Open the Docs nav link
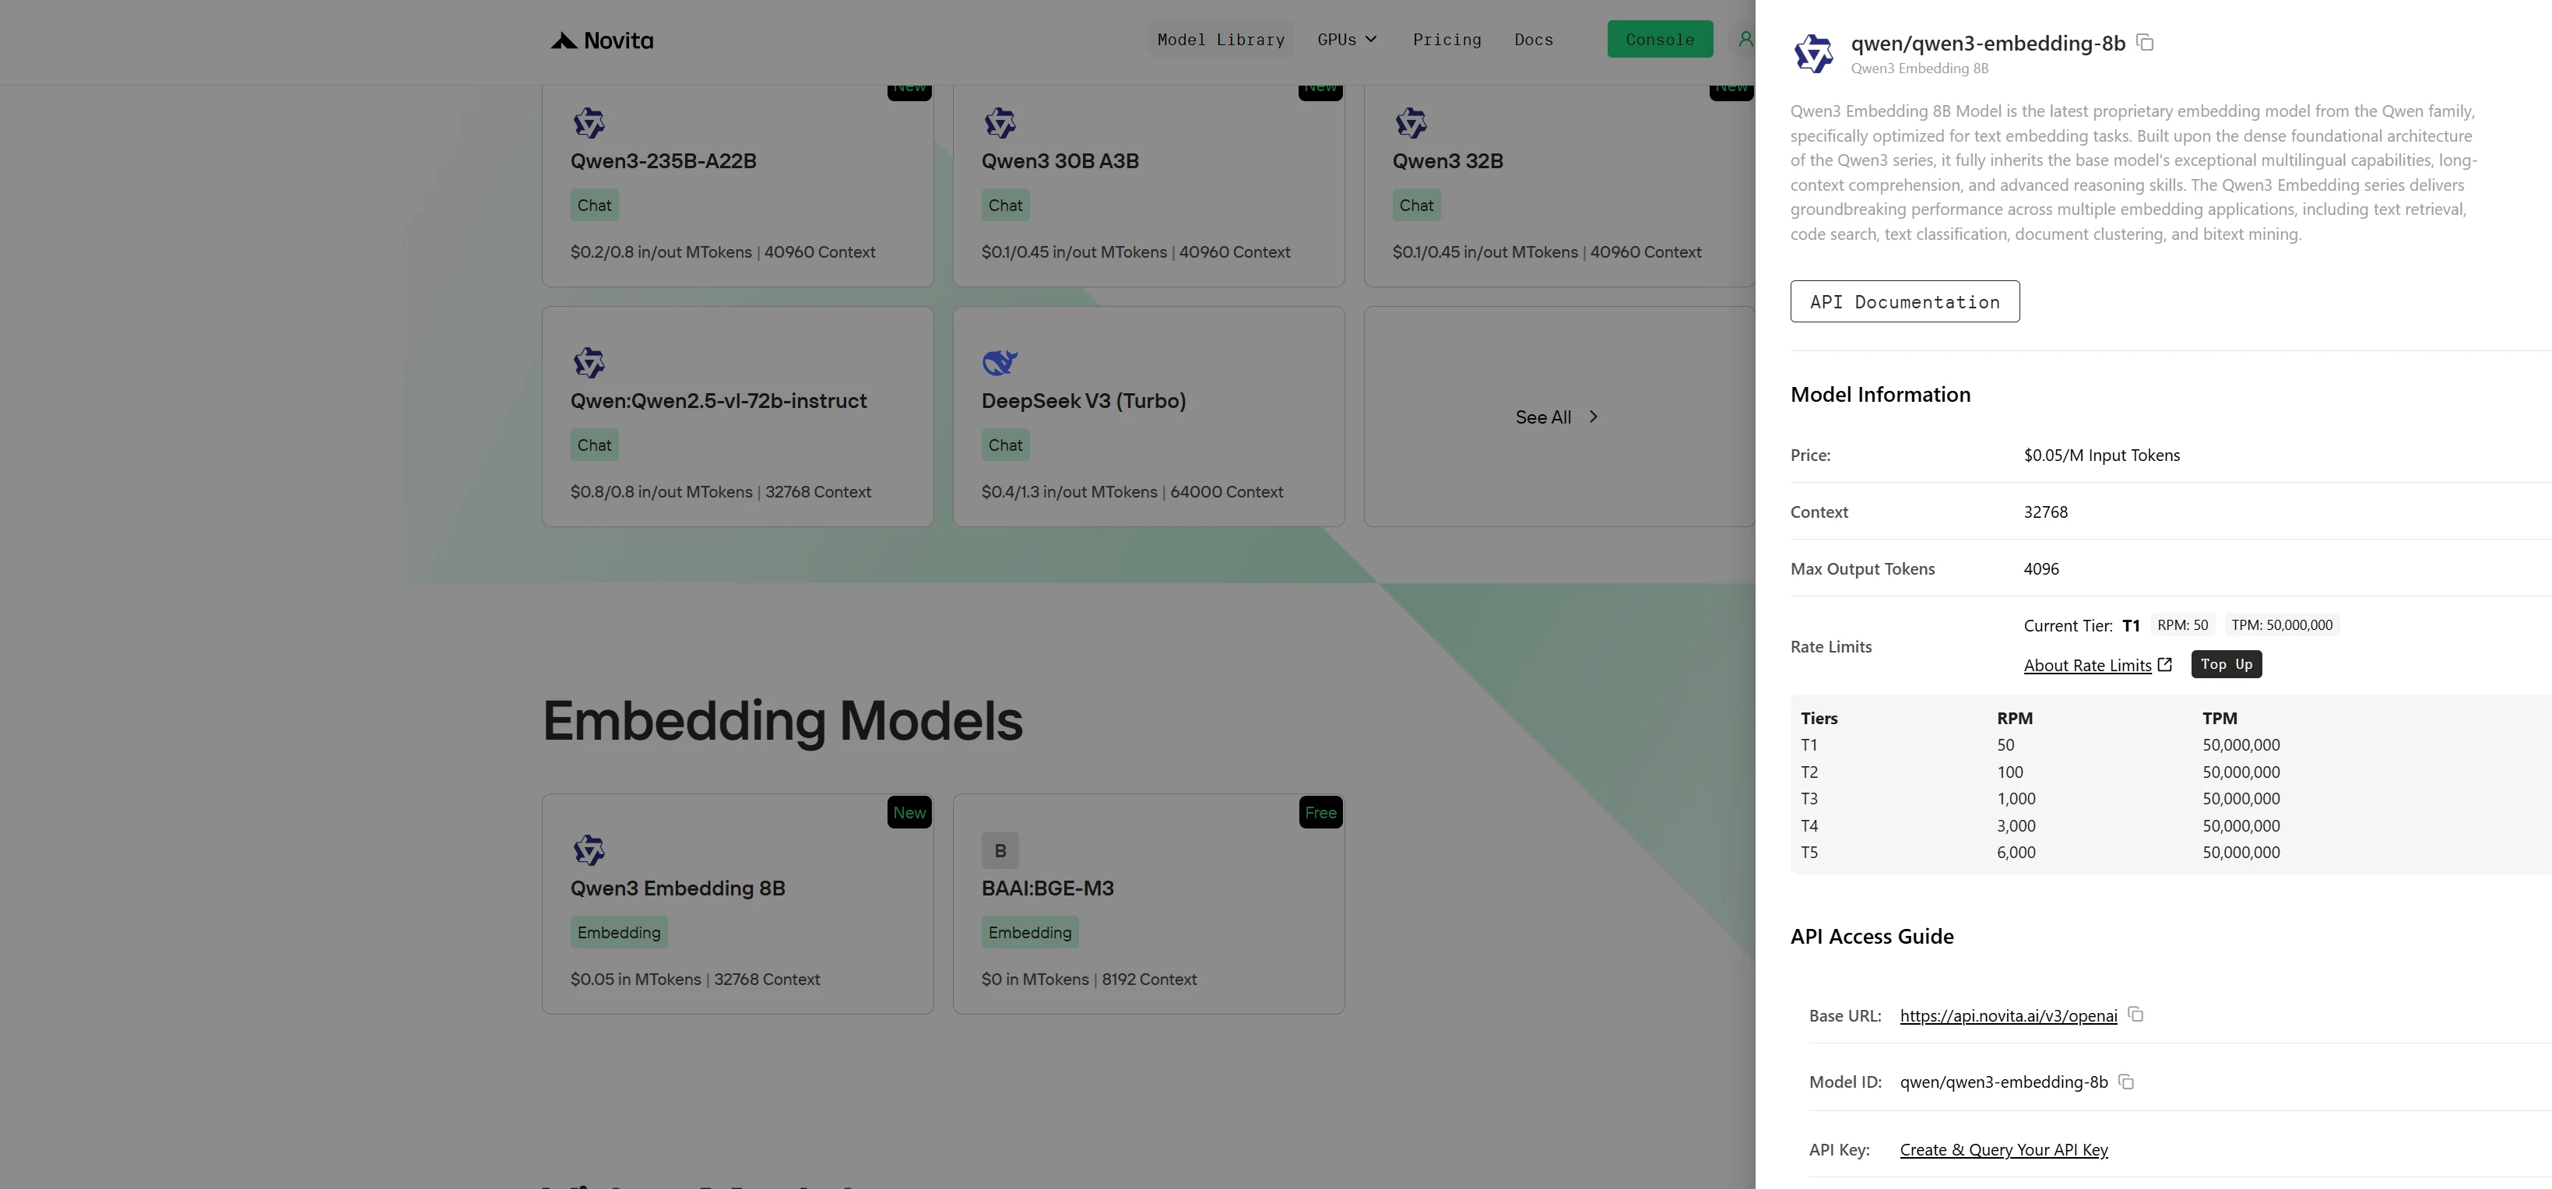This screenshot has width=2552, height=1189. (1533, 40)
